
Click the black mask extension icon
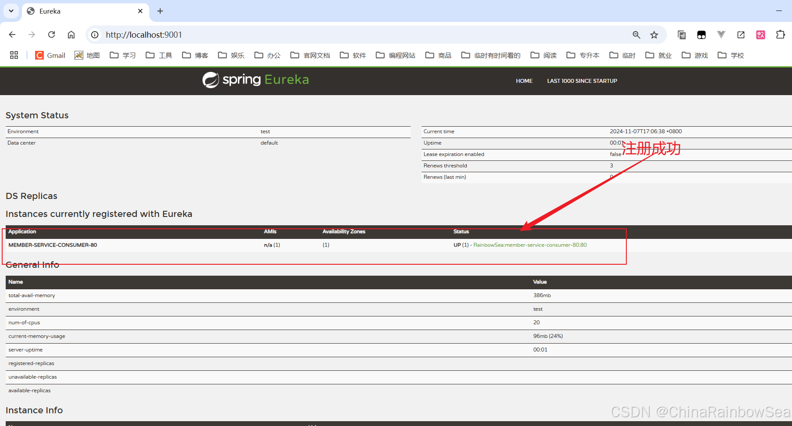(x=701, y=35)
